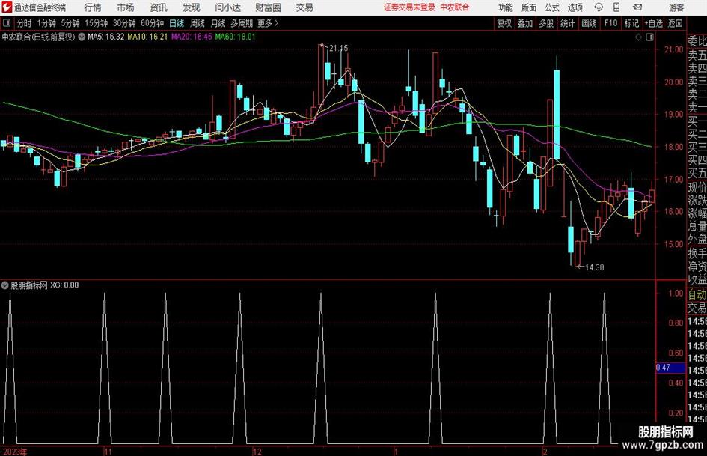Open the 公式 menu
This screenshot has width=707, height=456.
[551, 7]
